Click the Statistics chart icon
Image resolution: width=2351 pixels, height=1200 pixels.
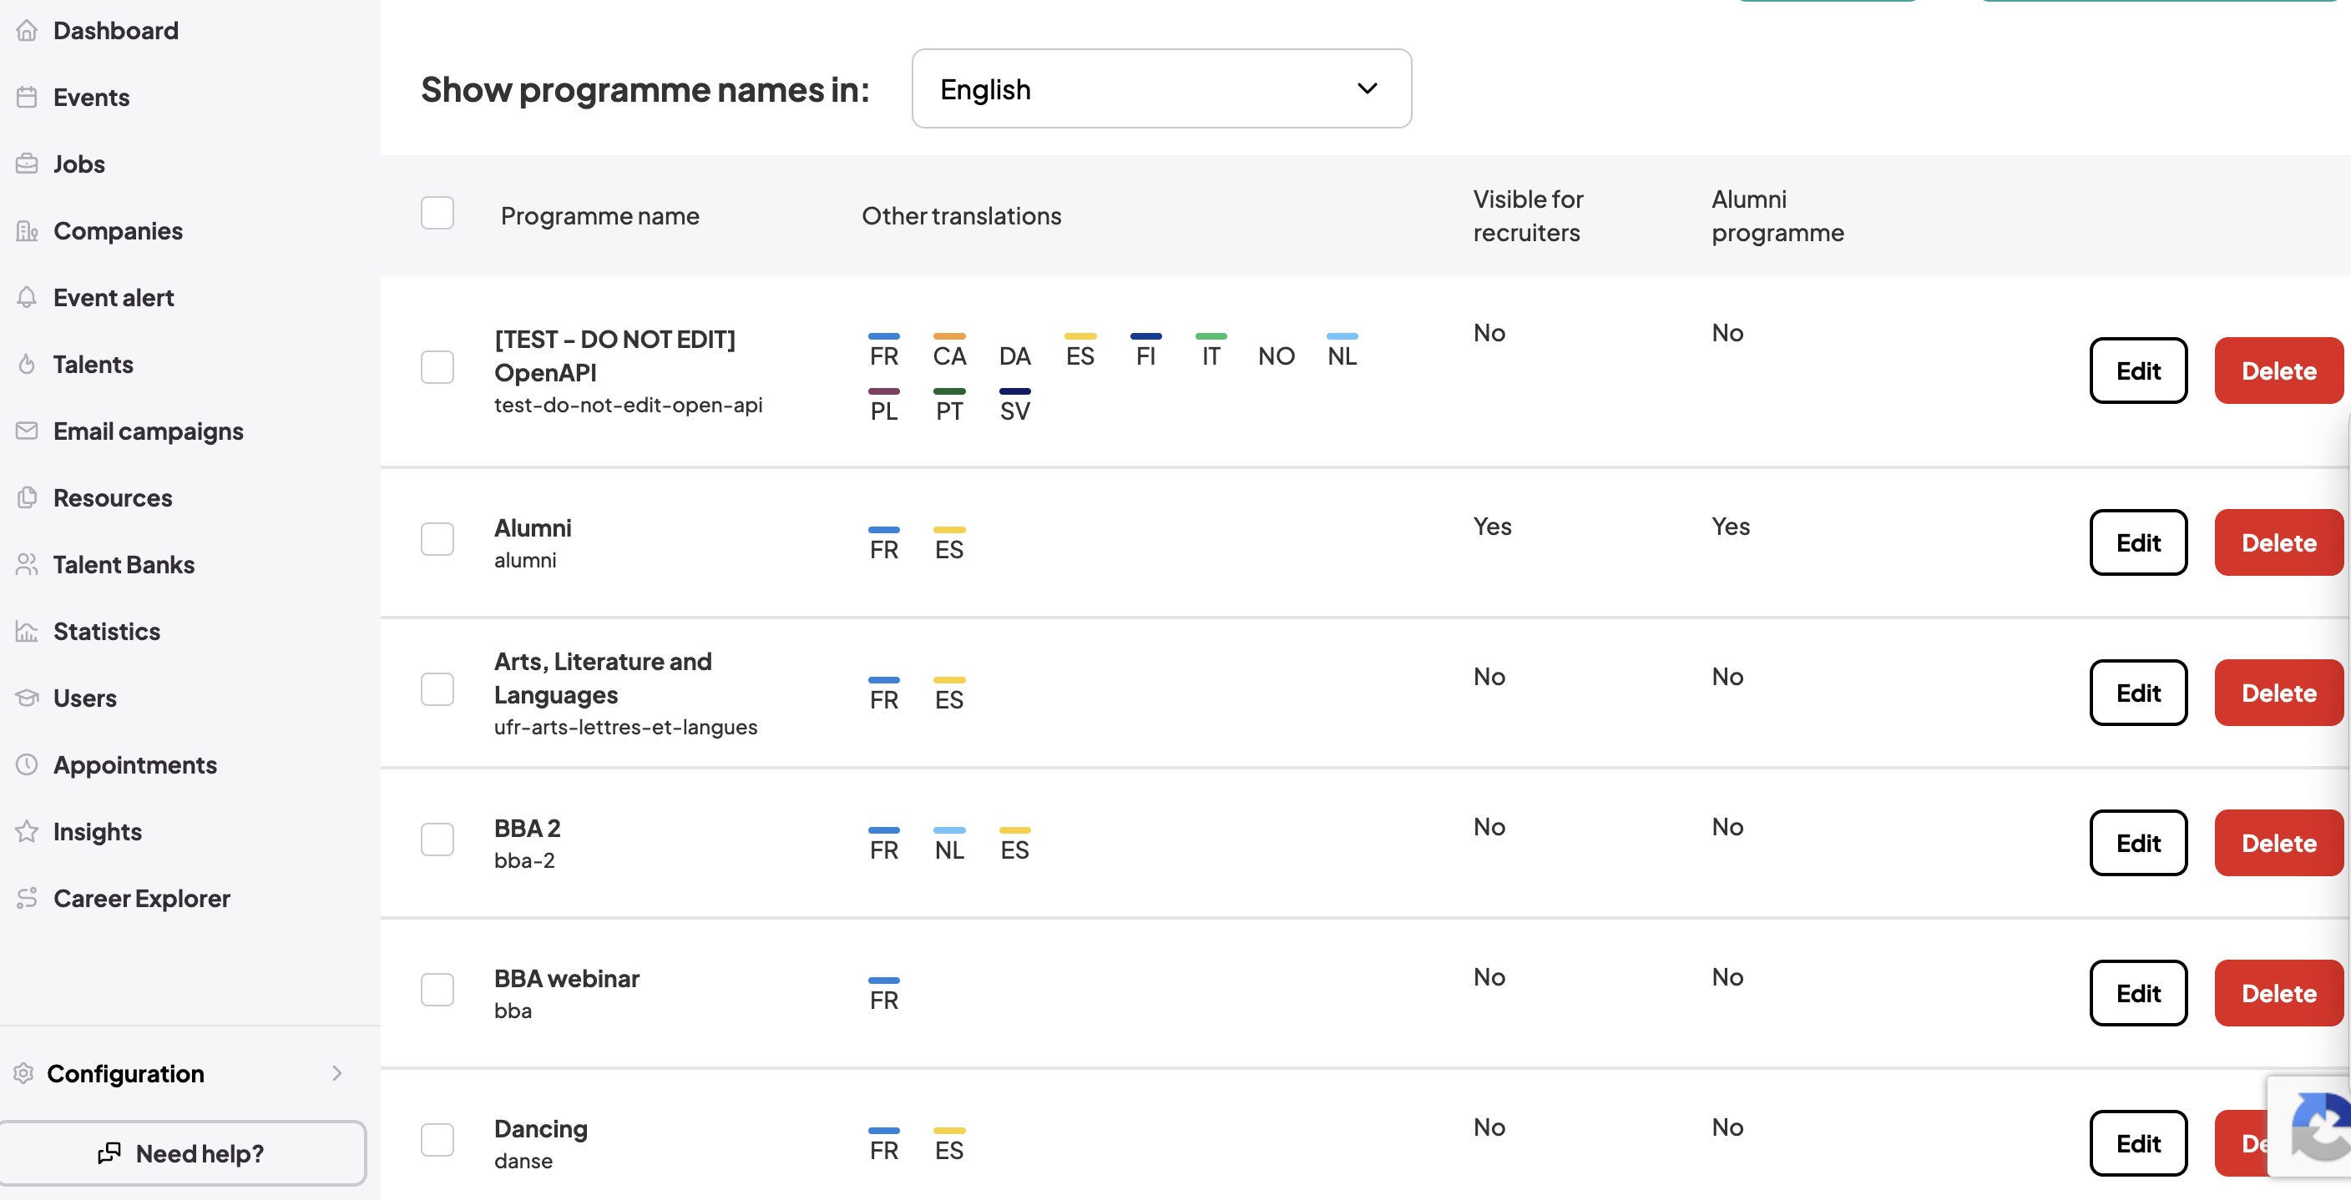[x=27, y=631]
